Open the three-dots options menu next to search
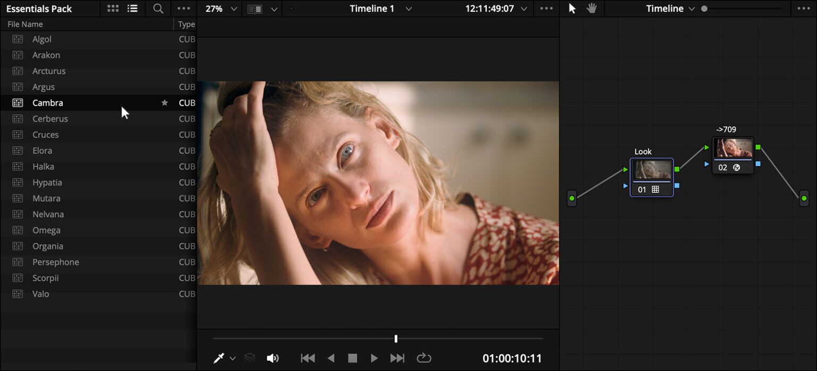The width and height of the screenshot is (817, 371). pyautogui.click(x=184, y=8)
